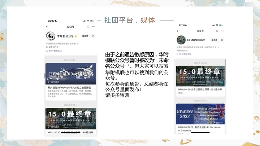Open HFMUN16.0换届通告 article banner
Image resolution: width=260 pixels, height=146 pixels.
click(71, 74)
